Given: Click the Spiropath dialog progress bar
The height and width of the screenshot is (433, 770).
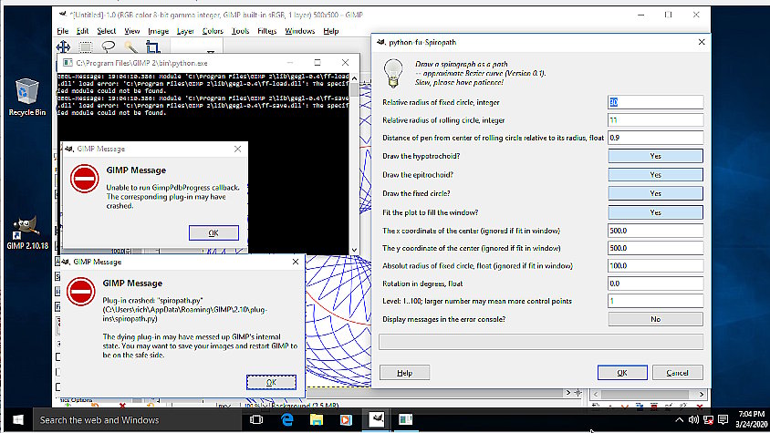Looking at the screenshot, I should pos(541,342).
